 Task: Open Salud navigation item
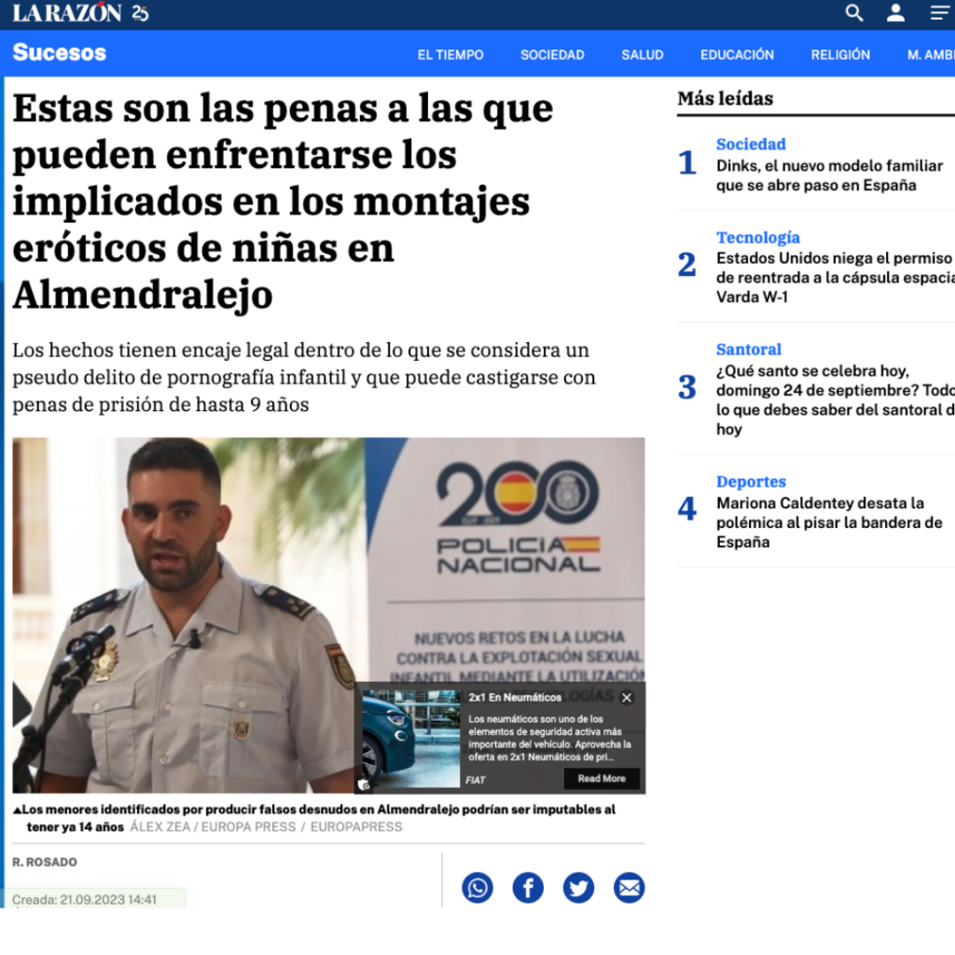pyautogui.click(x=642, y=55)
